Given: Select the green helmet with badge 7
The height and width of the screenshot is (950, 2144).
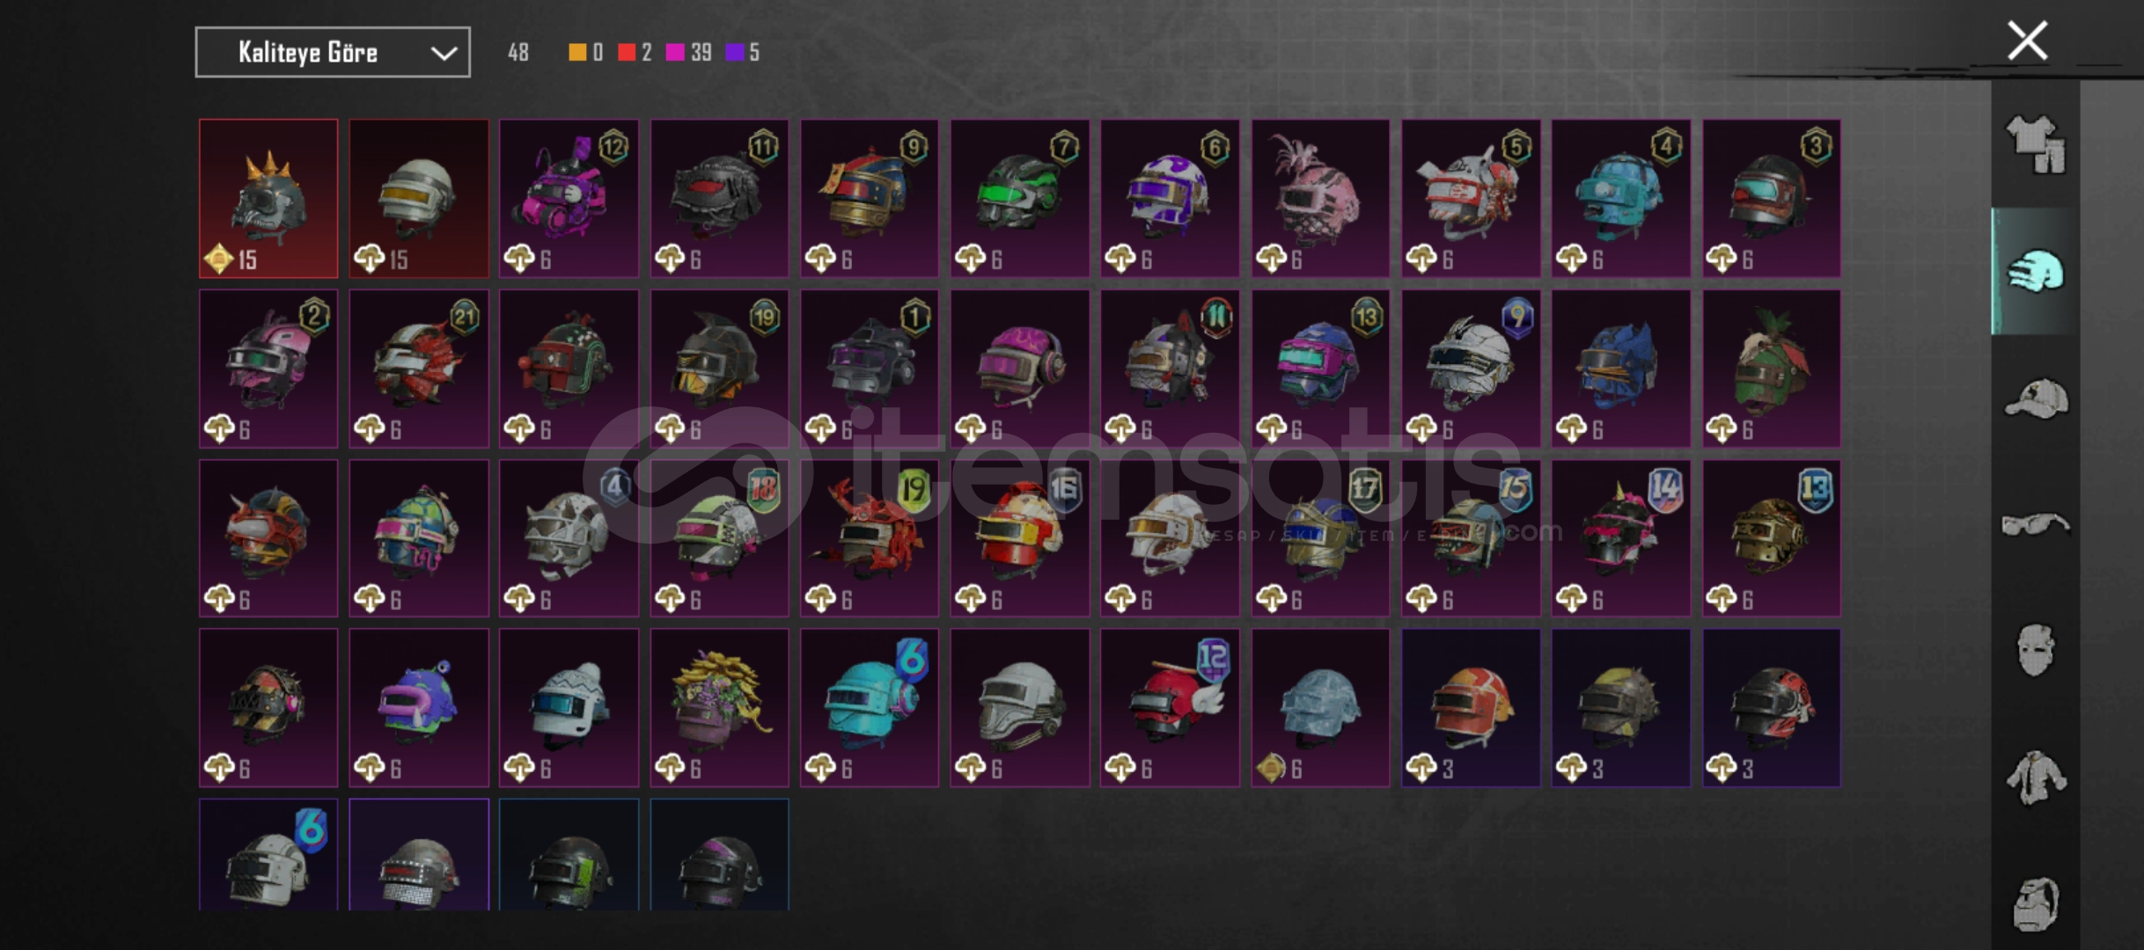Looking at the screenshot, I should click(x=1020, y=199).
